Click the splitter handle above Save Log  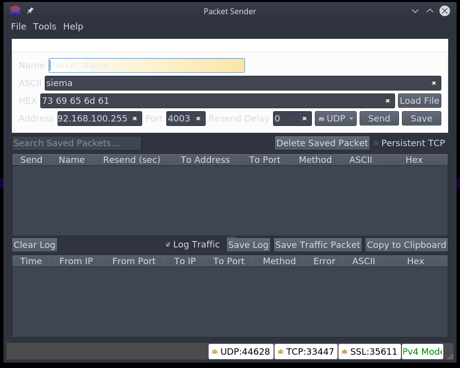click(231, 237)
